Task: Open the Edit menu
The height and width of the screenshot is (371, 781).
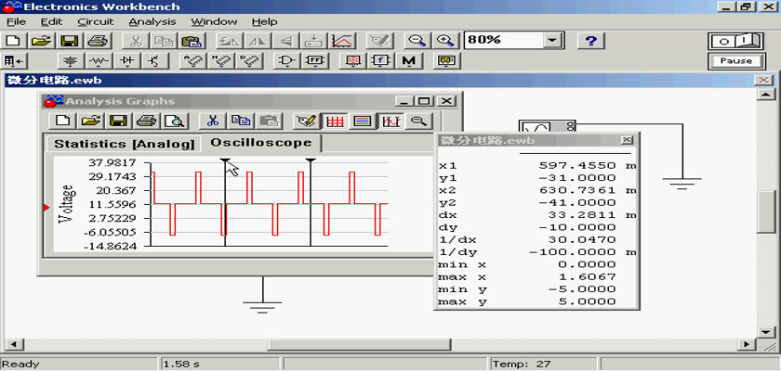Action: pyautogui.click(x=52, y=22)
